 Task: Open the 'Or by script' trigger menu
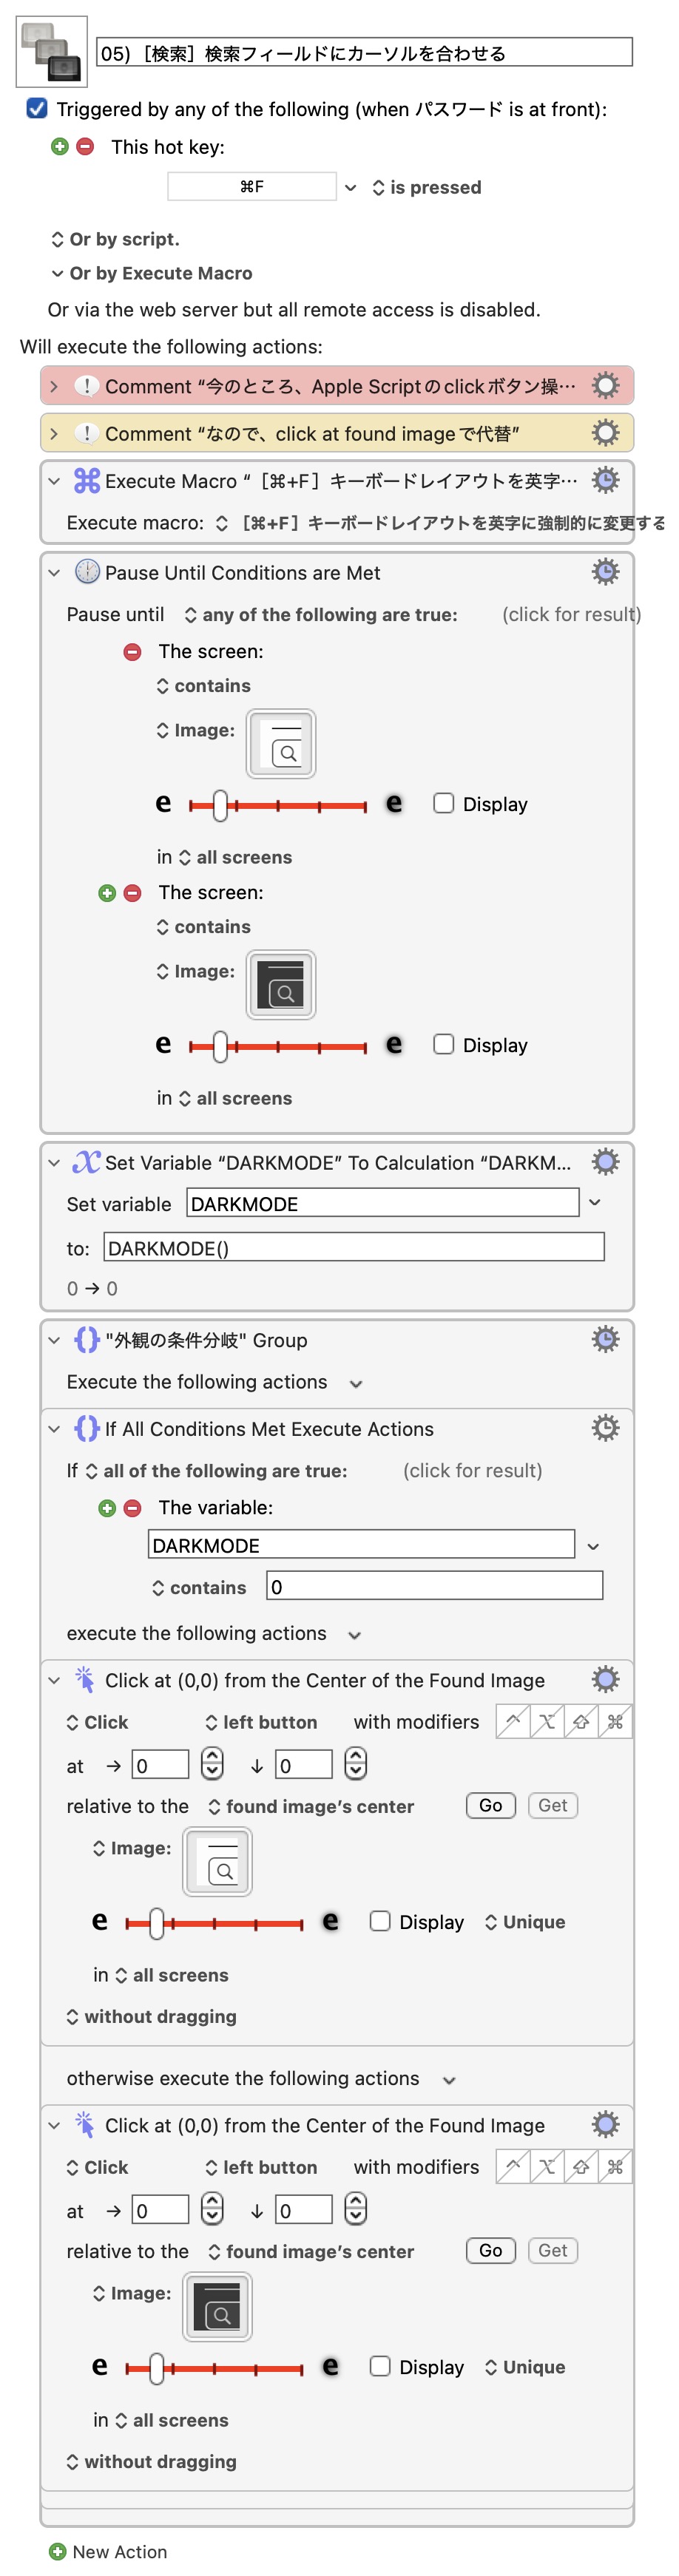coord(115,239)
